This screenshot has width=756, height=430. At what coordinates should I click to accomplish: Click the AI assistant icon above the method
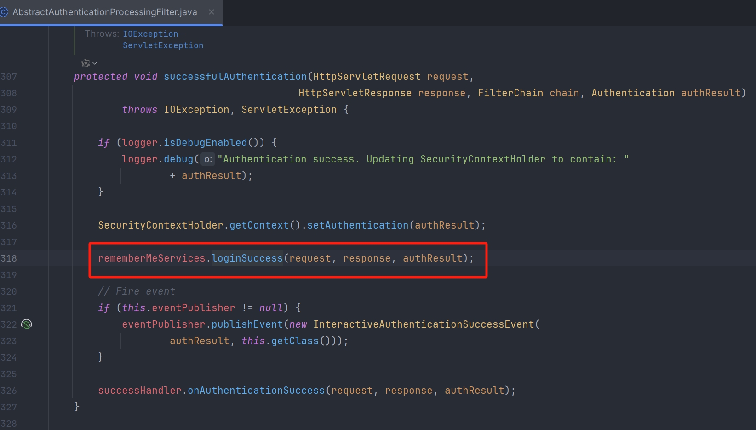[86, 63]
